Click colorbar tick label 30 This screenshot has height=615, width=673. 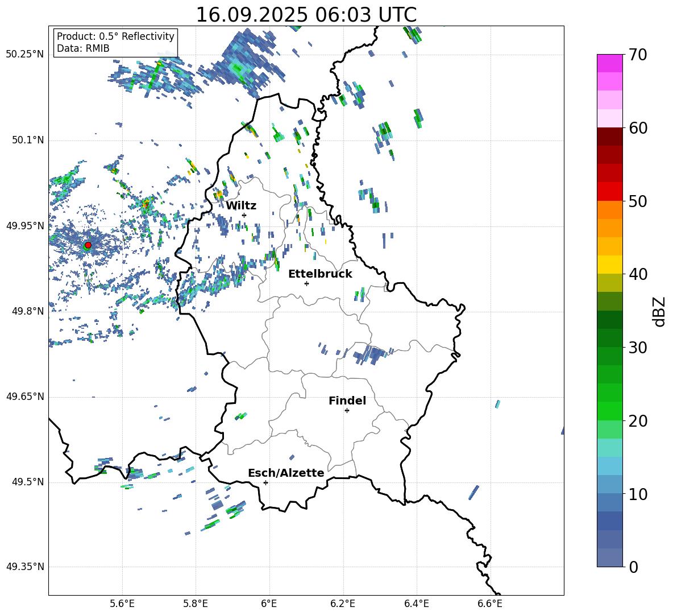[x=638, y=348]
